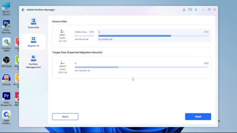Click the D: New Volume usage bar

(x=84, y=36)
